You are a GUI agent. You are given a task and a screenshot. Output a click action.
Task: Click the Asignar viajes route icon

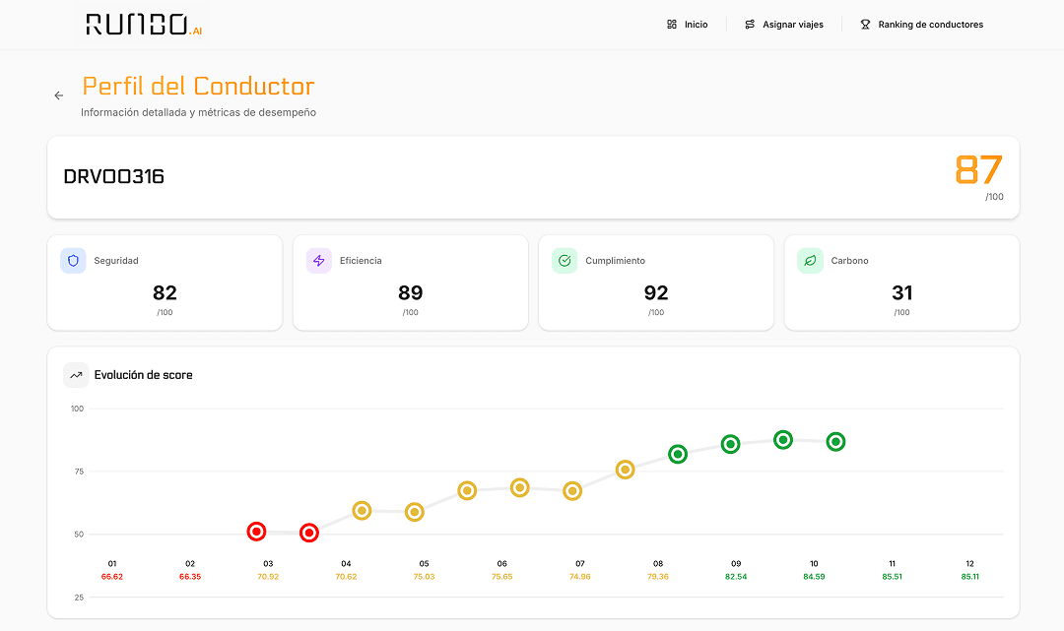[750, 25]
